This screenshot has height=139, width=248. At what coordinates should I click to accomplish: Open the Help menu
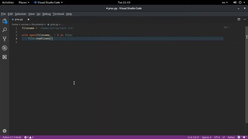pos(69,14)
